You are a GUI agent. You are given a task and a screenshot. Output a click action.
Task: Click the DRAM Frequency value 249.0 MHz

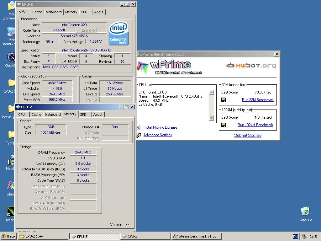(x=83, y=152)
